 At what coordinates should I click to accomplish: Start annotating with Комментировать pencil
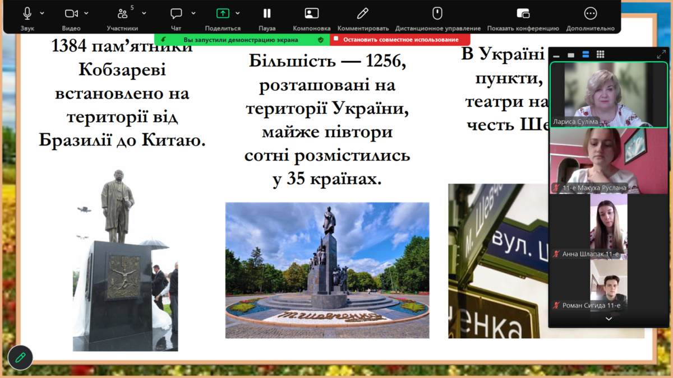363,14
